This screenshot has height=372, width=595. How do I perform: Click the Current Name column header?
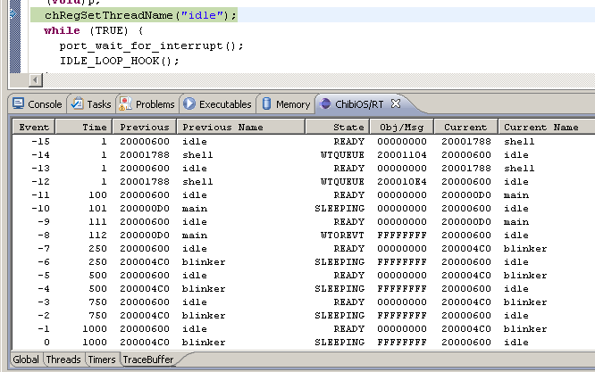coord(547,127)
